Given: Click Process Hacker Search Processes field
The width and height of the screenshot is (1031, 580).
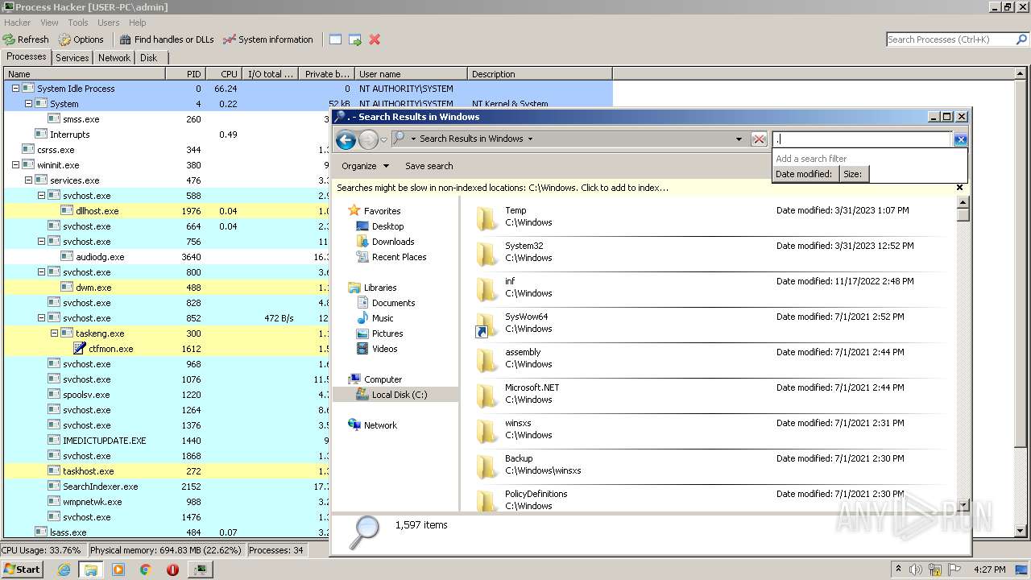Looking at the screenshot, I should pos(950,39).
